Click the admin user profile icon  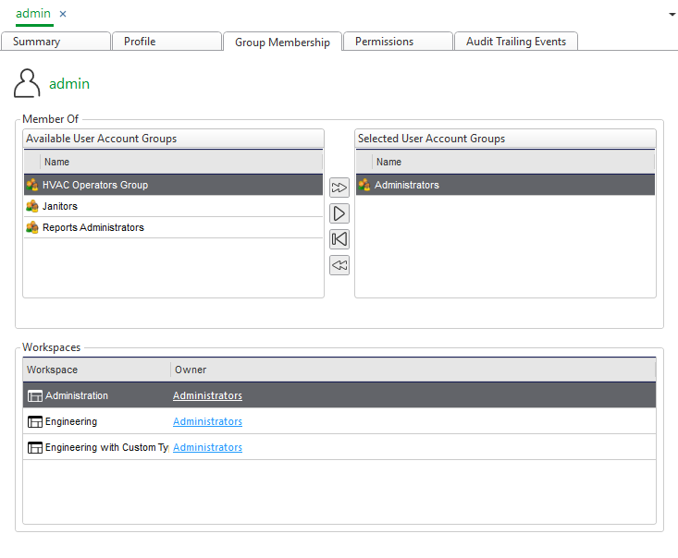[27, 83]
